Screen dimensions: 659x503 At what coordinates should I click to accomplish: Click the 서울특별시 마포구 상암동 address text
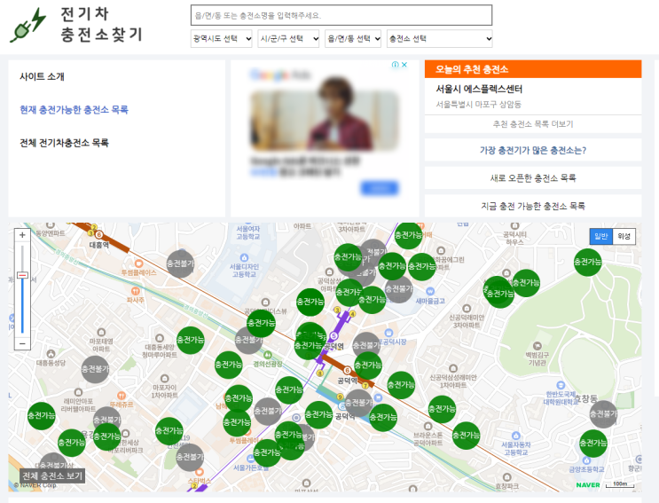478,104
